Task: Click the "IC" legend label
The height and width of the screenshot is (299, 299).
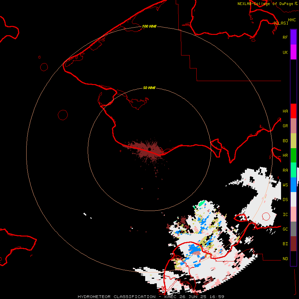Action: 285,214
